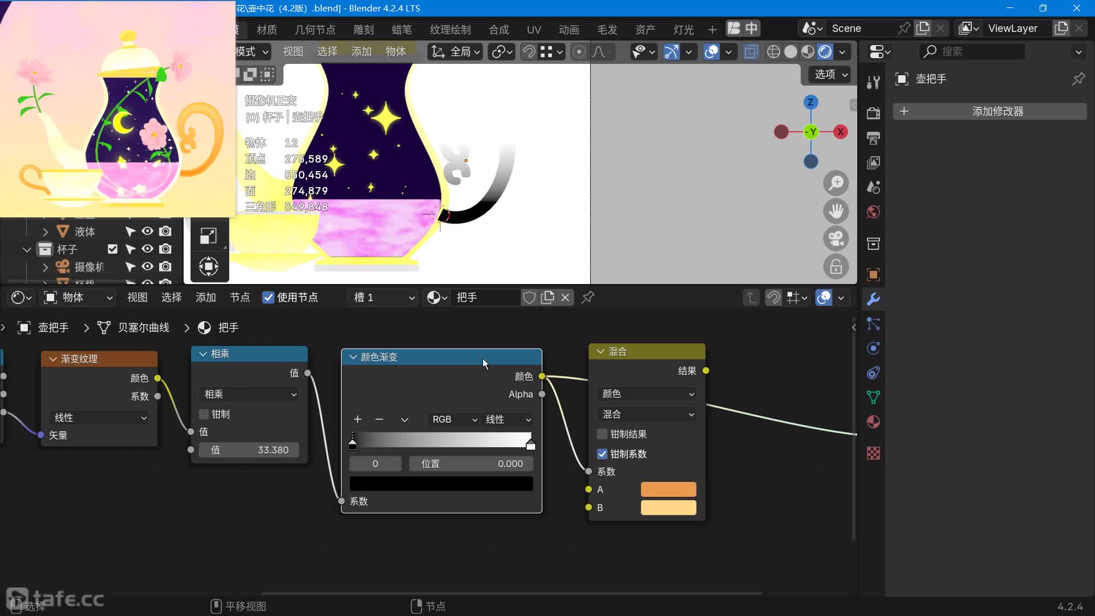
Task: Hide 液体 in viewport via eye icon
Action: tap(147, 231)
